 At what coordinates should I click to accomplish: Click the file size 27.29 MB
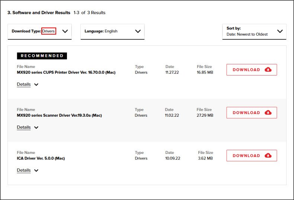[x=205, y=115]
